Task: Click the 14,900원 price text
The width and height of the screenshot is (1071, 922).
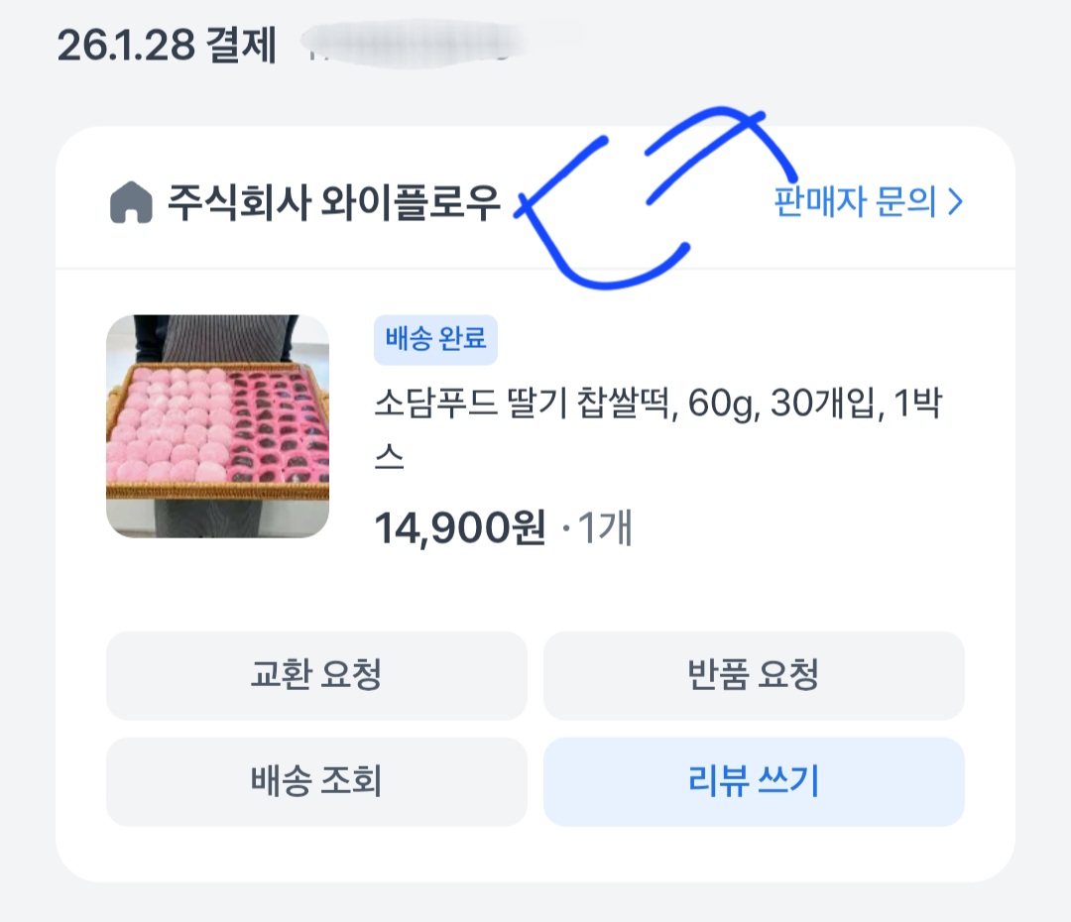Action: 459,529
